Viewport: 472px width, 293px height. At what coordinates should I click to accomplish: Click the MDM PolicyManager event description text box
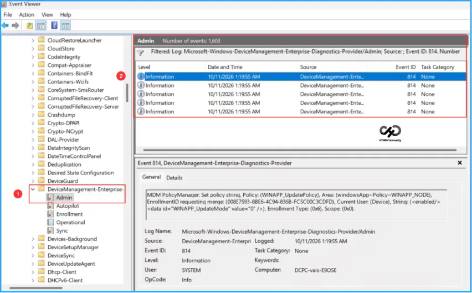(x=296, y=205)
